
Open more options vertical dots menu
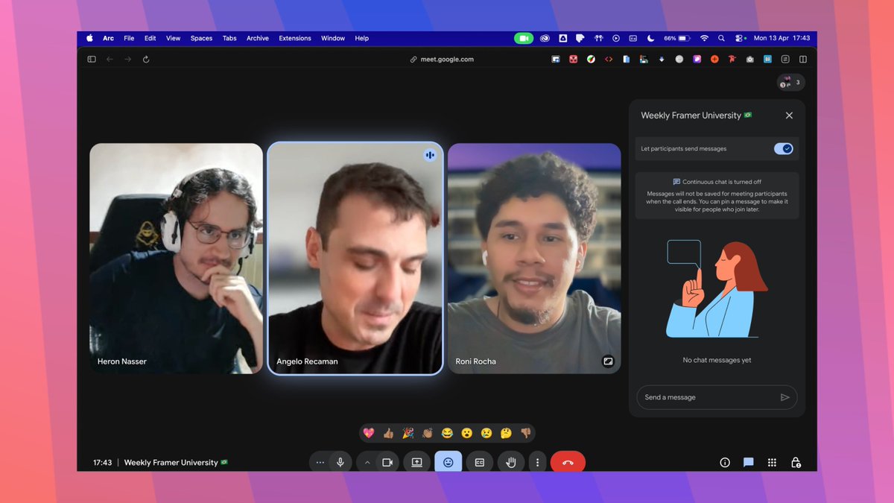pos(538,462)
